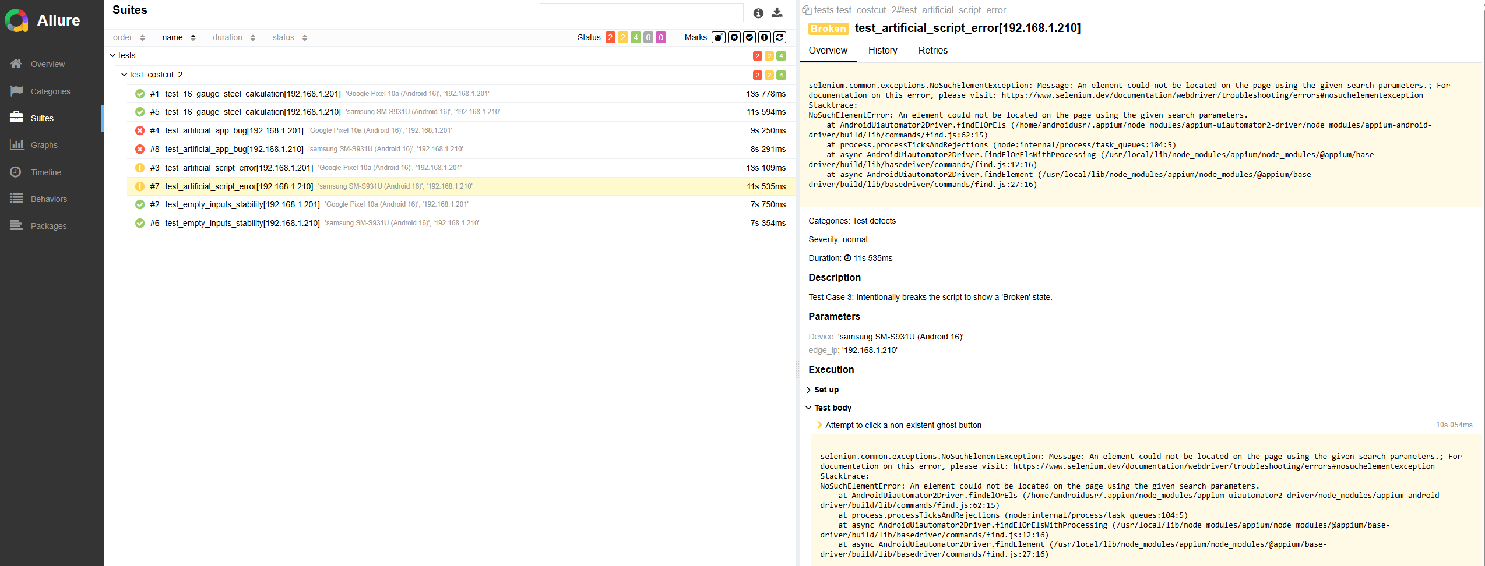Image resolution: width=1485 pixels, height=566 pixels.
Task: Toggle broken status filter showing 2
Action: [x=623, y=37]
